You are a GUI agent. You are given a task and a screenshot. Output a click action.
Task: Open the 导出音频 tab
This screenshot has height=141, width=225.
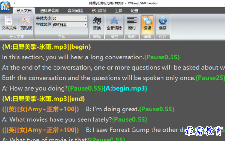99,11
